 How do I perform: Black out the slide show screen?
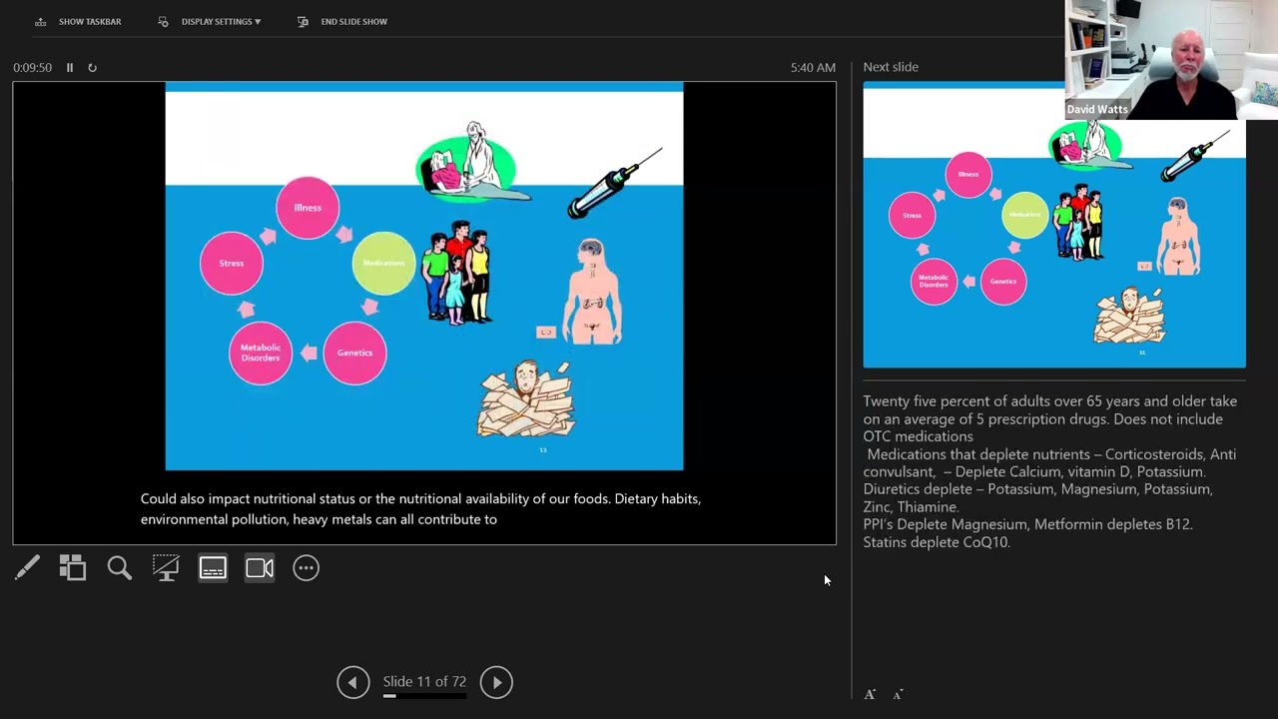166,568
